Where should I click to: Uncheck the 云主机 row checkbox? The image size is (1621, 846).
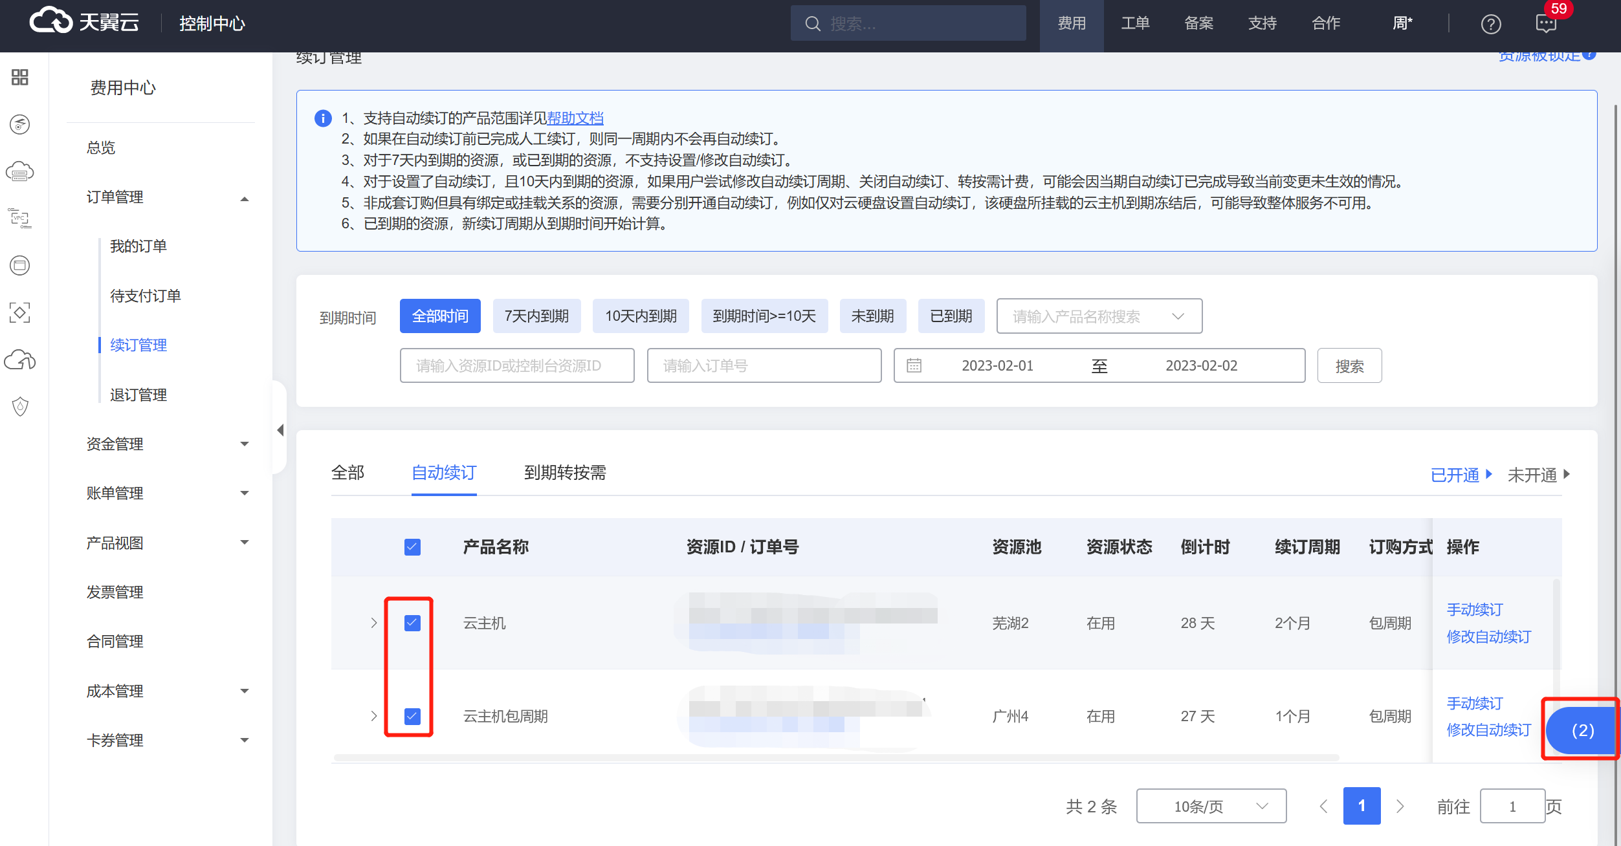[412, 623]
